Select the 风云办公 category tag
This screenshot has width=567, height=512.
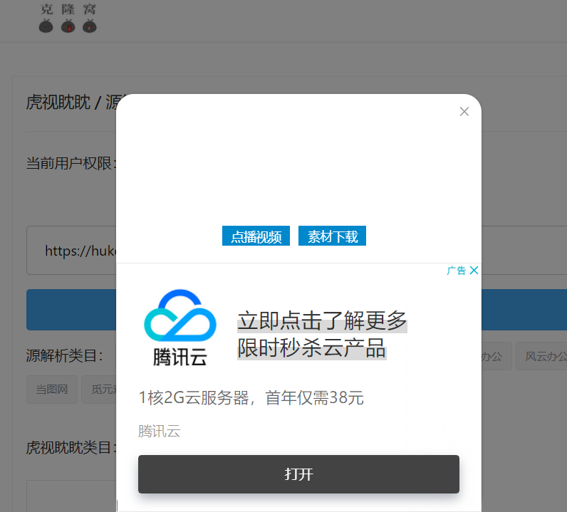pyautogui.click(x=541, y=357)
